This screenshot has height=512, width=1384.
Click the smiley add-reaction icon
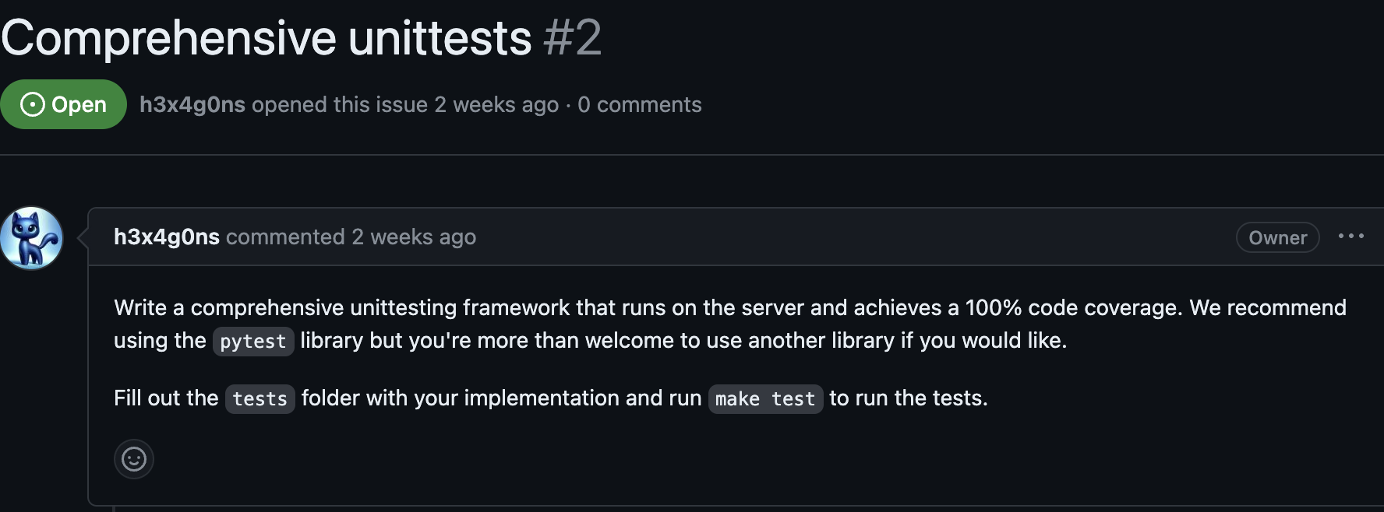[x=134, y=459]
